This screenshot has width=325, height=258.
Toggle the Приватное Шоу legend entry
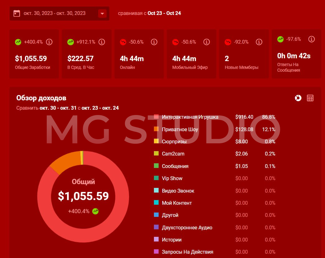click(x=180, y=129)
